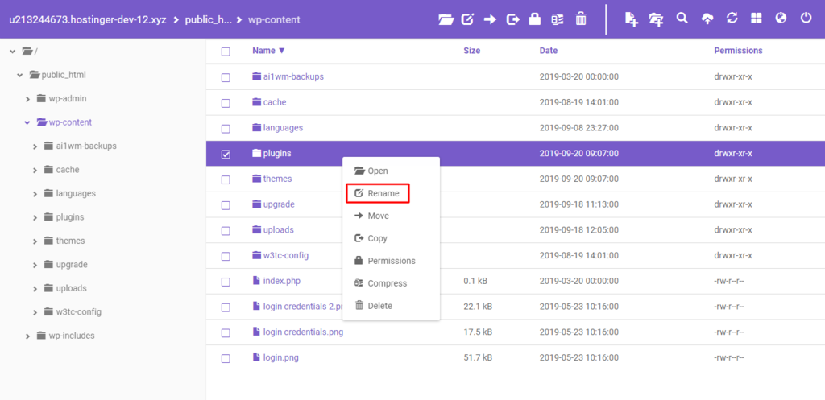Image resolution: width=825 pixels, height=400 pixels.
Task: Choose Compress from the context menu
Action: pyautogui.click(x=387, y=283)
